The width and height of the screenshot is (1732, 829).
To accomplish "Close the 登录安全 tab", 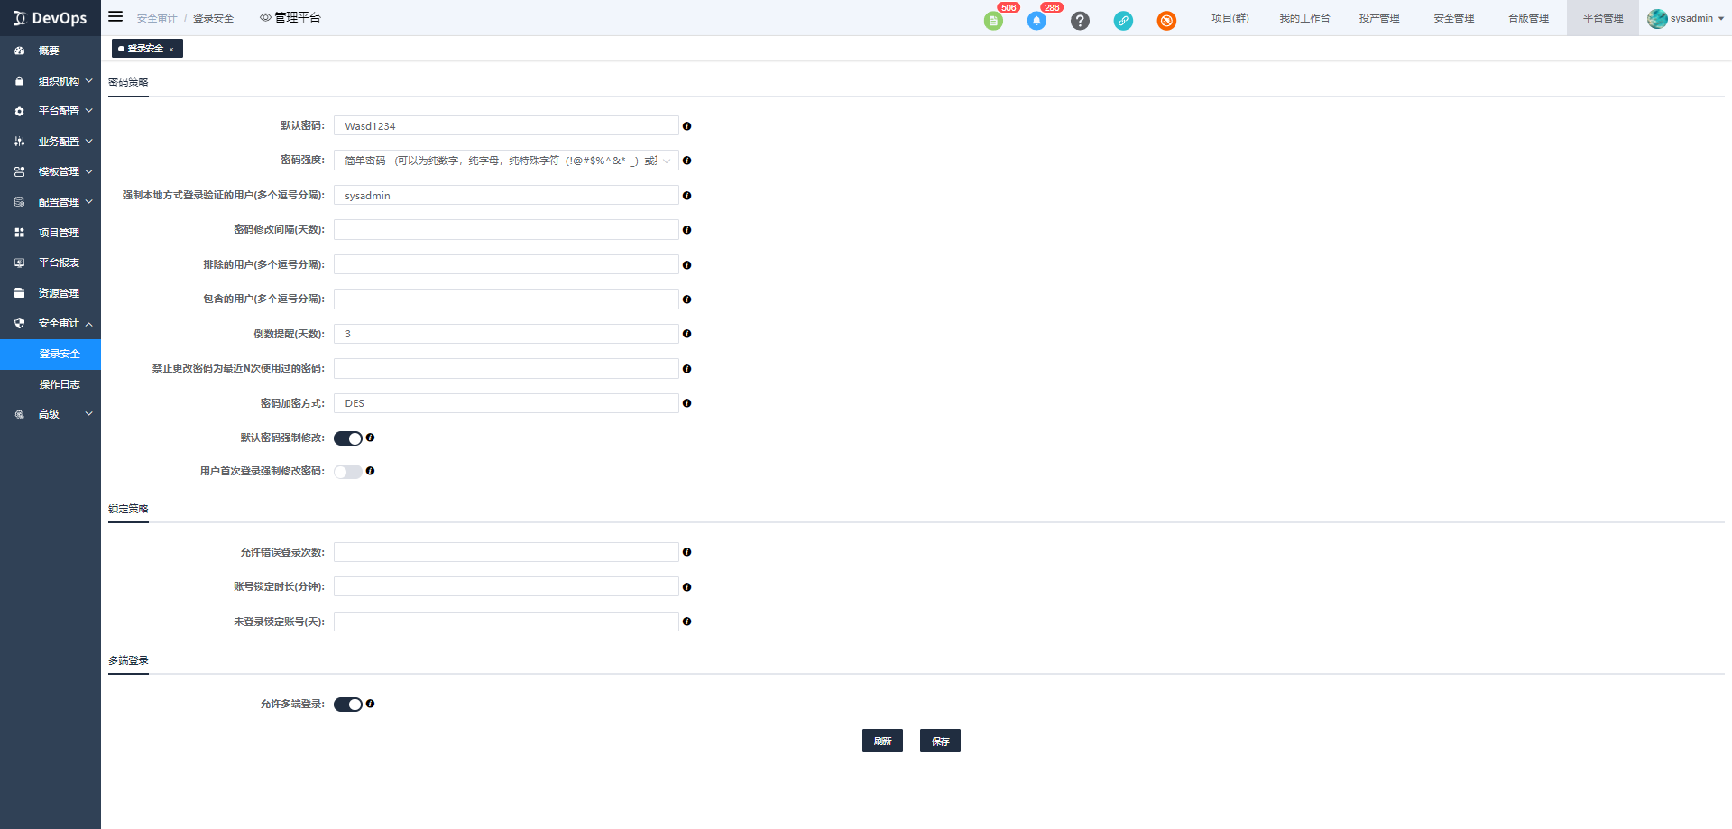I will click(171, 50).
